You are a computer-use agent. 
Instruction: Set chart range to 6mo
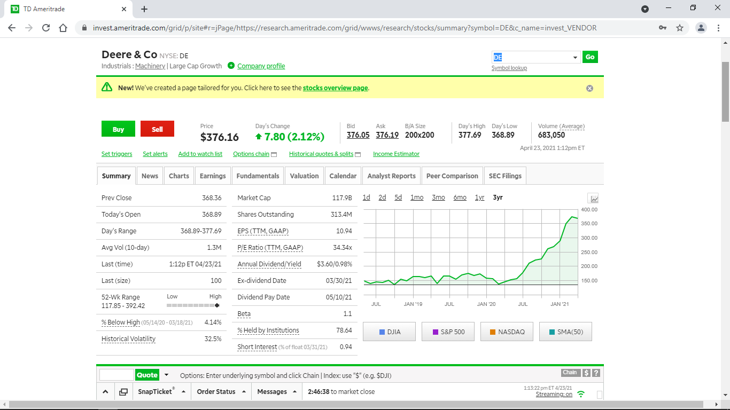pos(460,198)
